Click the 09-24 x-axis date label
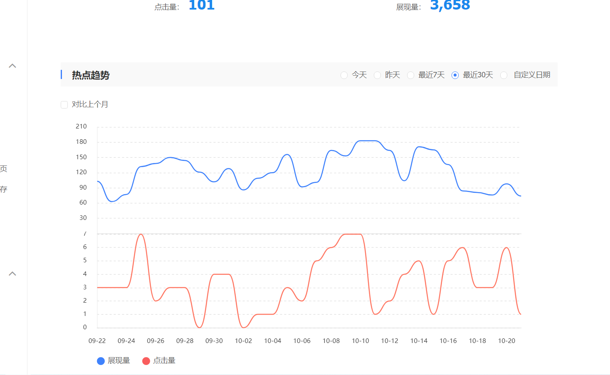The image size is (610, 375). 126,341
